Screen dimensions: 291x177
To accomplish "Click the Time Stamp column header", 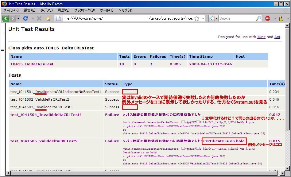I will [x=211, y=56].
